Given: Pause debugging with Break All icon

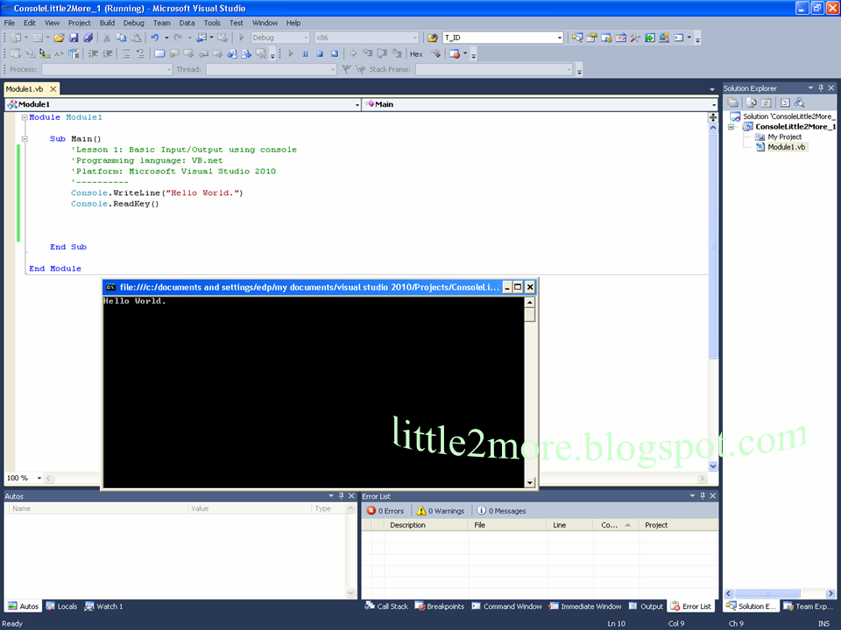Looking at the screenshot, I should (x=305, y=53).
